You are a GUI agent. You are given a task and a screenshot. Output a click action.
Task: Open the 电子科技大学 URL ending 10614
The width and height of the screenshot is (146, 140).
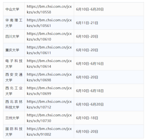pyautogui.click(x=49, y=64)
